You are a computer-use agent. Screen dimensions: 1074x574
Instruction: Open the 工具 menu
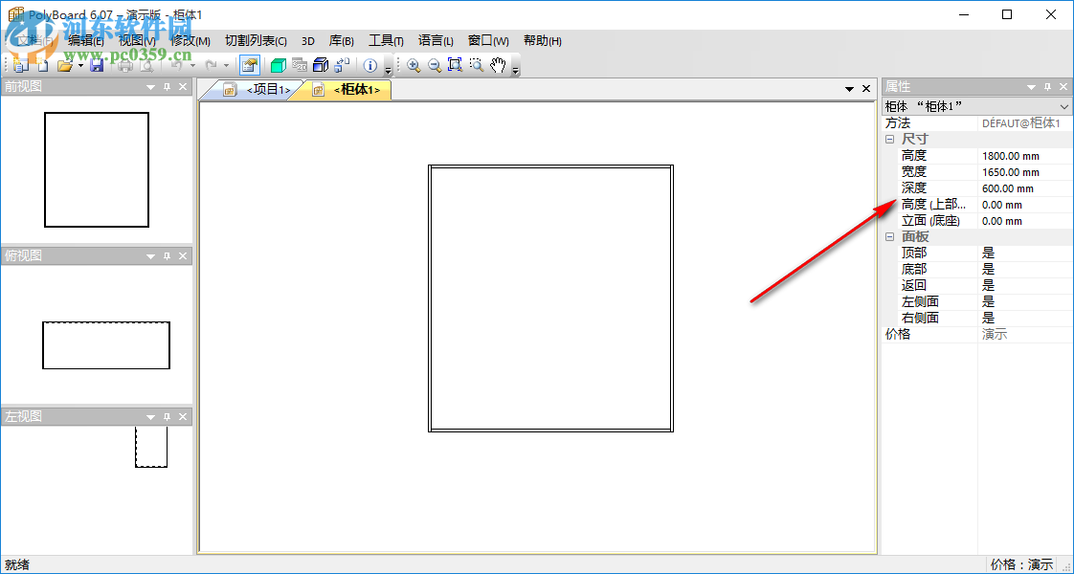(x=385, y=40)
